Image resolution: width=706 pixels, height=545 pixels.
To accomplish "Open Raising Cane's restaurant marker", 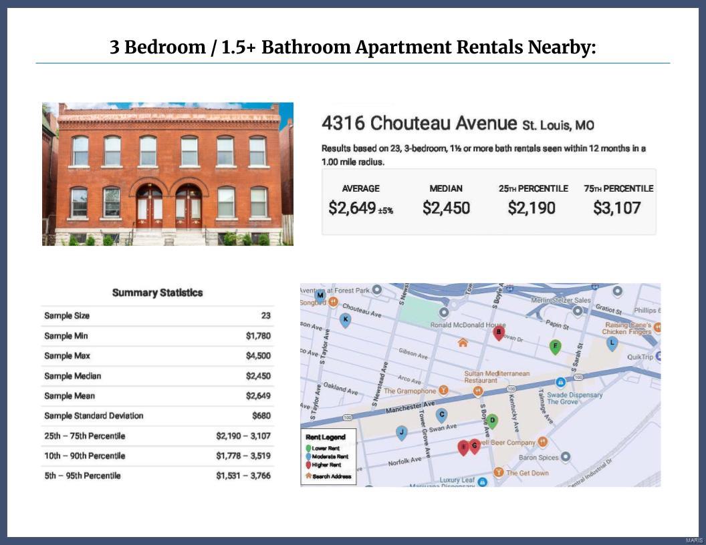I will coord(657,327).
